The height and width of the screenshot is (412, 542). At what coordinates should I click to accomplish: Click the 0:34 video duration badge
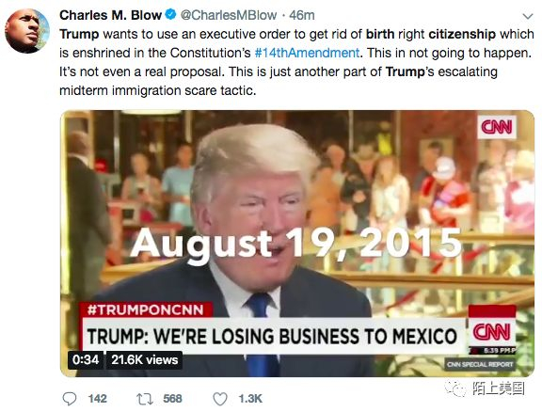coord(86,360)
